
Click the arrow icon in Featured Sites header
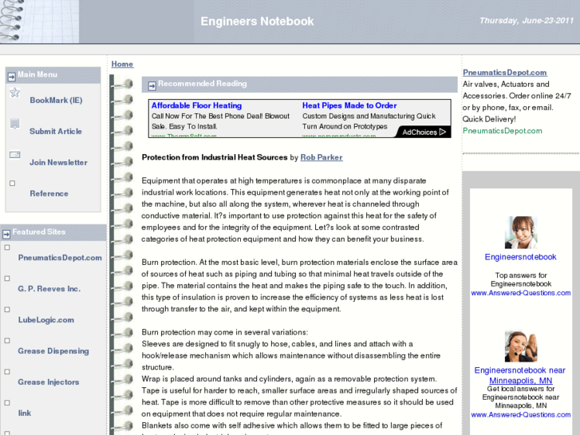tap(6, 234)
